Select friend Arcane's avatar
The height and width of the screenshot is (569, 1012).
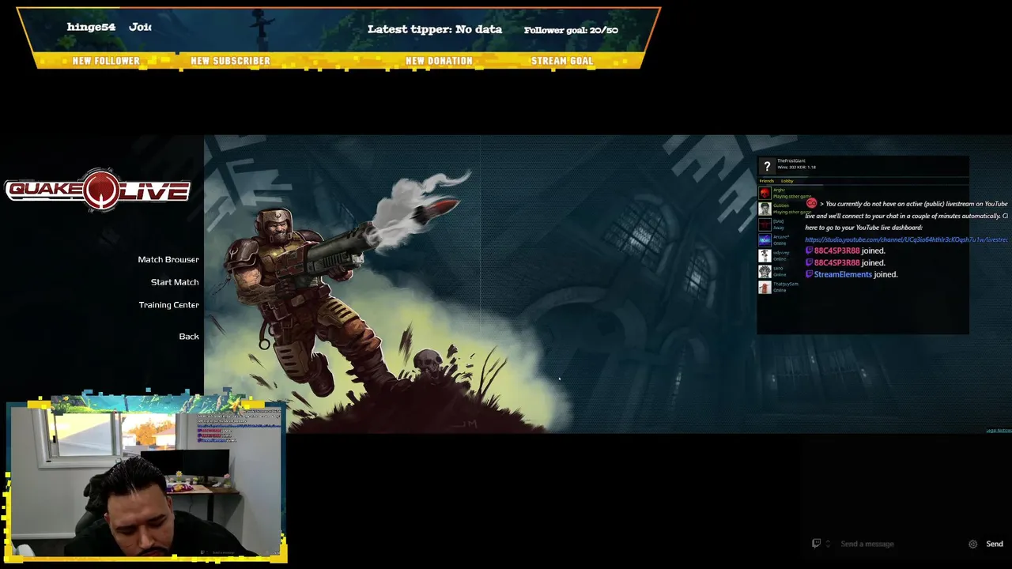tap(765, 240)
